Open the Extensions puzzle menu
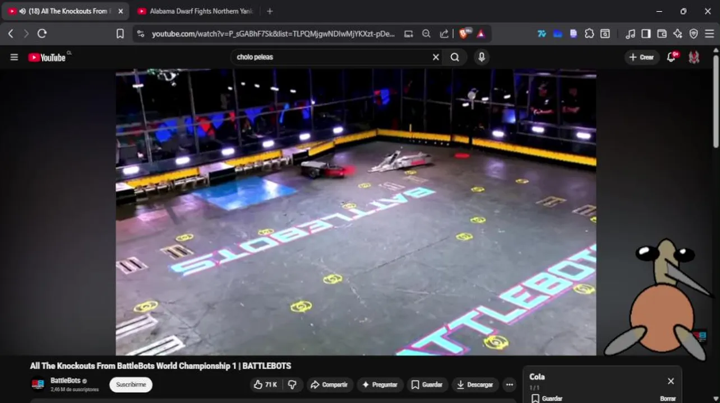This screenshot has width=720, height=403. click(x=589, y=34)
